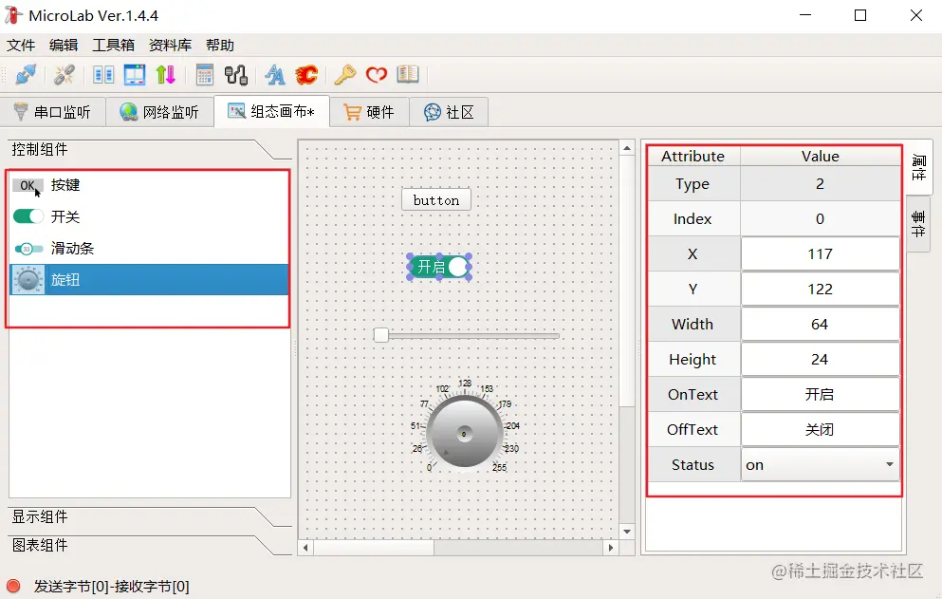The image size is (942, 599).
Task: Open the 帮助 menu
Action: [220, 46]
